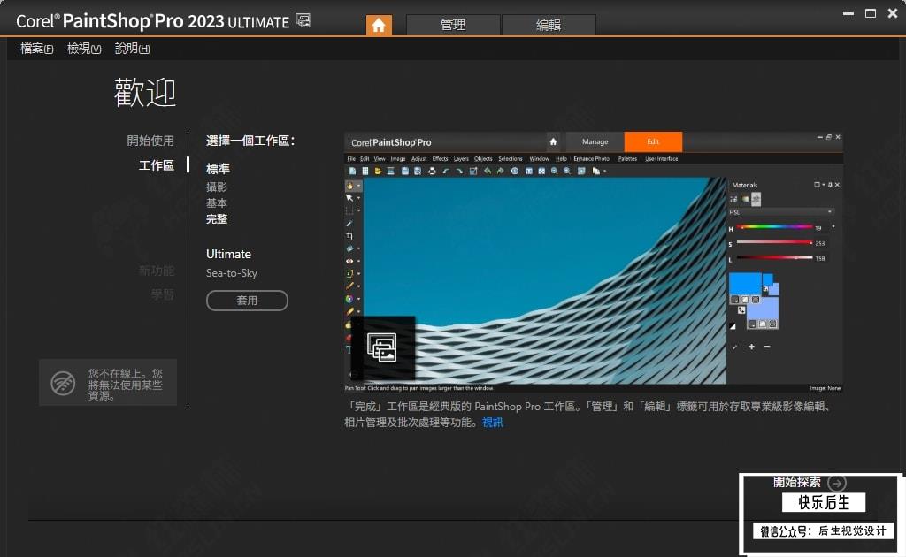Click the workspace icon beside the ULTIMATE title
Screen dimensions: 906x557
pyautogui.click(x=303, y=21)
